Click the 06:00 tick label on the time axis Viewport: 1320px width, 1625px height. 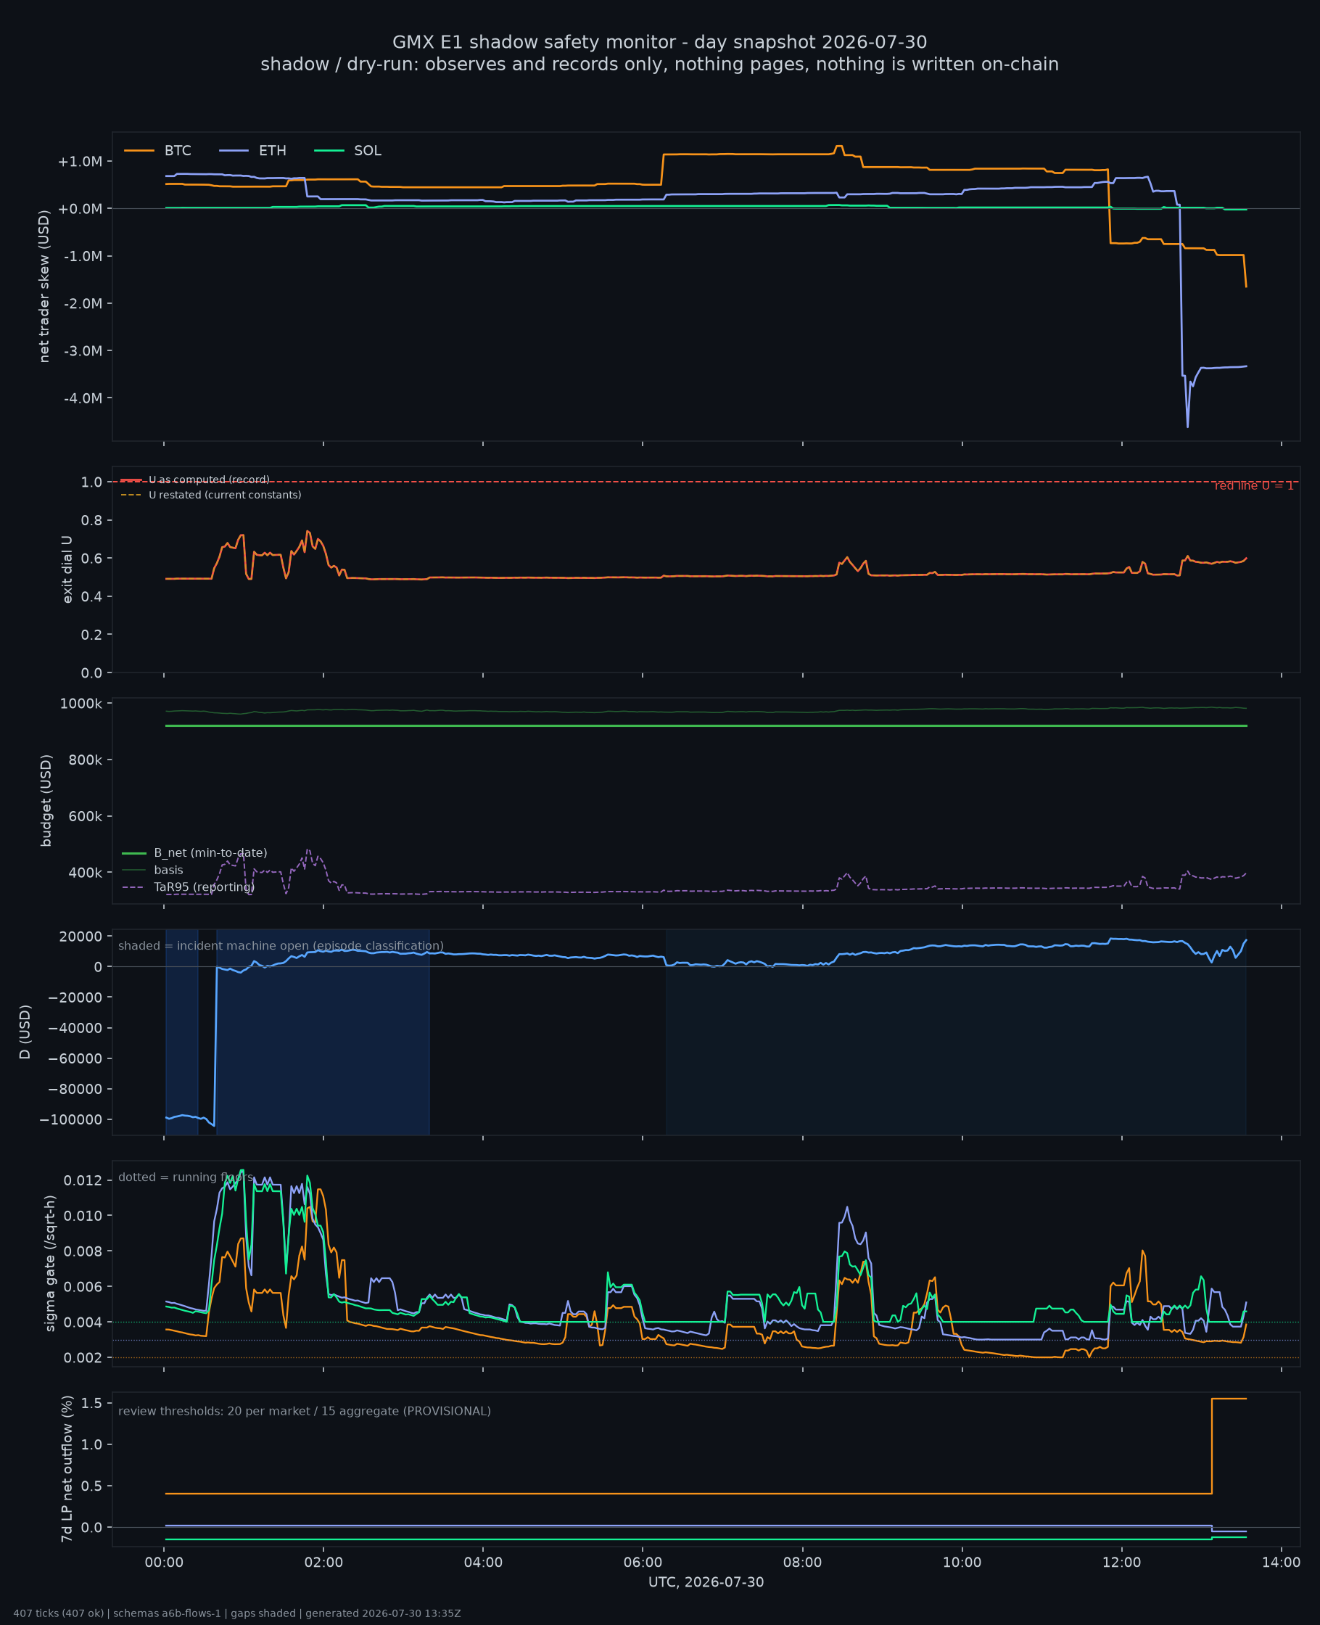[x=643, y=1563]
